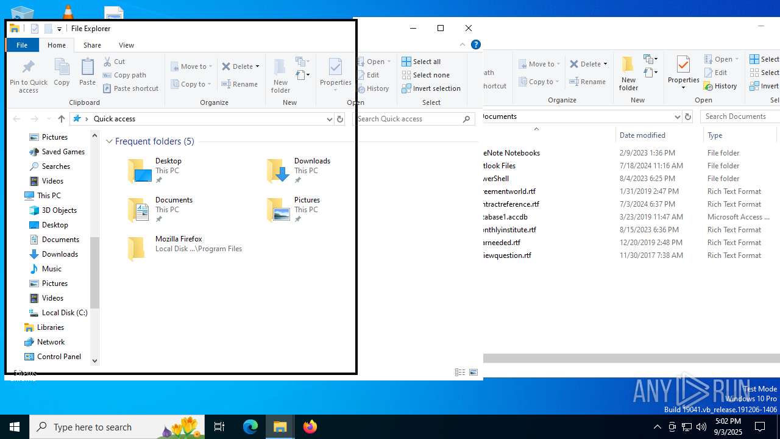This screenshot has height=439, width=780.
Task: Open the ribbon help question mark icon
Action: [476, 45]
